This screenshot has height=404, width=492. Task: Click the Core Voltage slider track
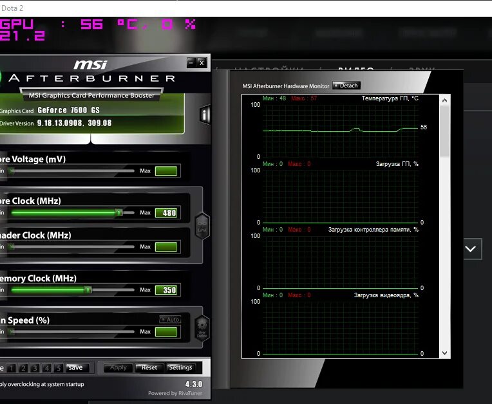(x=73, y=171)
